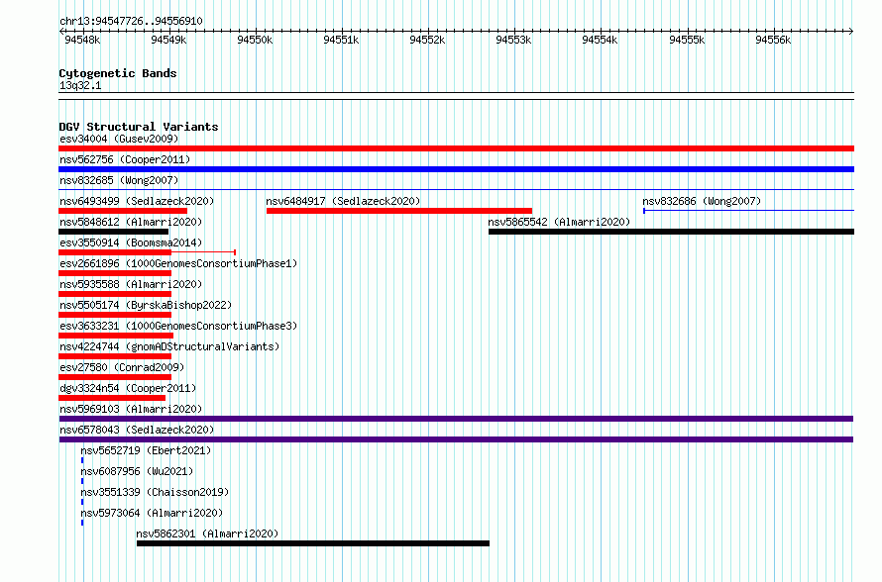Click the 94548k ruler tick label
Image resolution: width=882 pixels, height=582 pixels.
click(82, 40)
